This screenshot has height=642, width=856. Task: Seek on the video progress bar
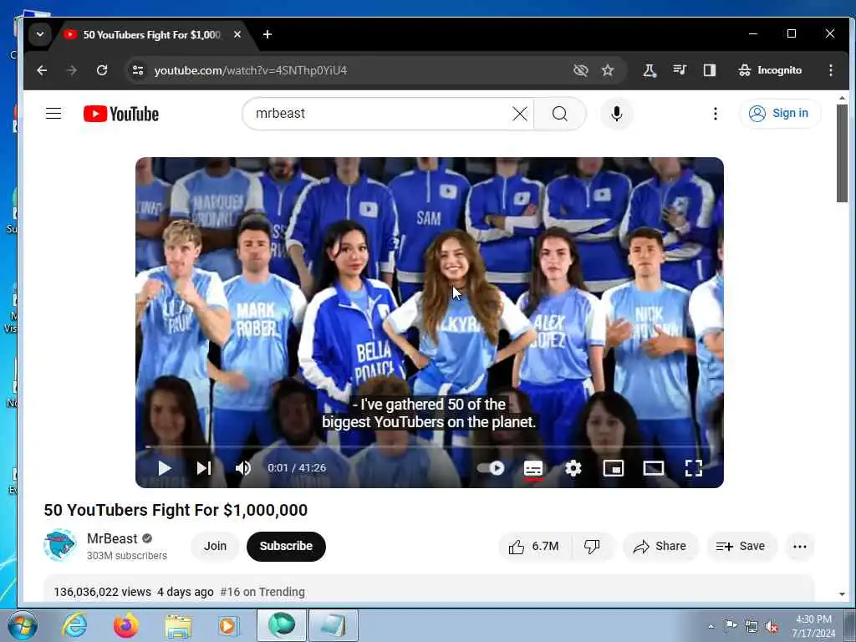pos(429,446)
